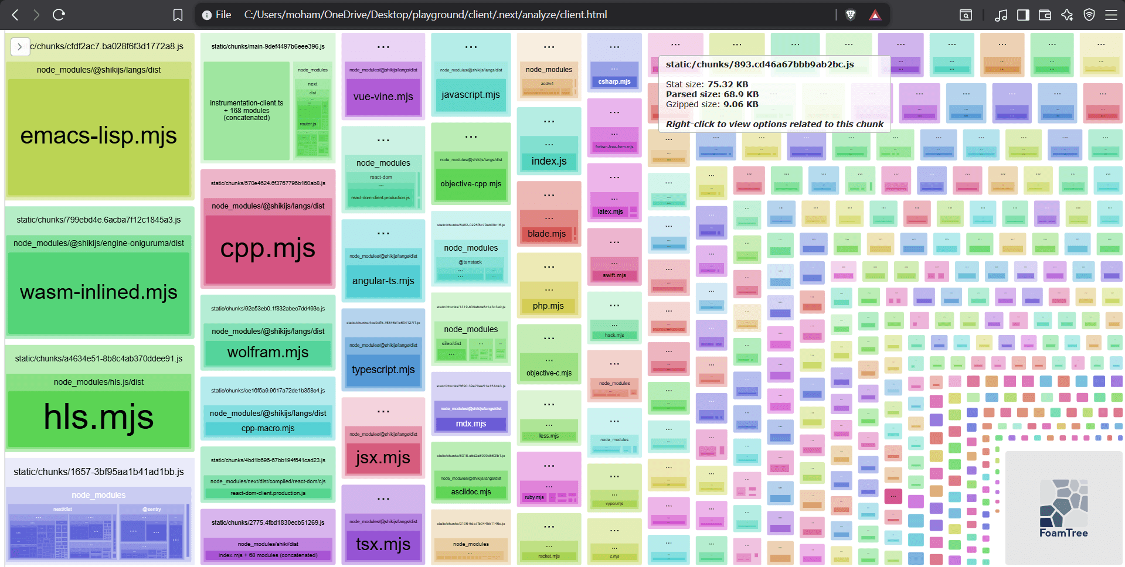Click the File info icon in address bar
Image resolution: width=1125 pixels, height=567 pixels.
coord(217,15)
